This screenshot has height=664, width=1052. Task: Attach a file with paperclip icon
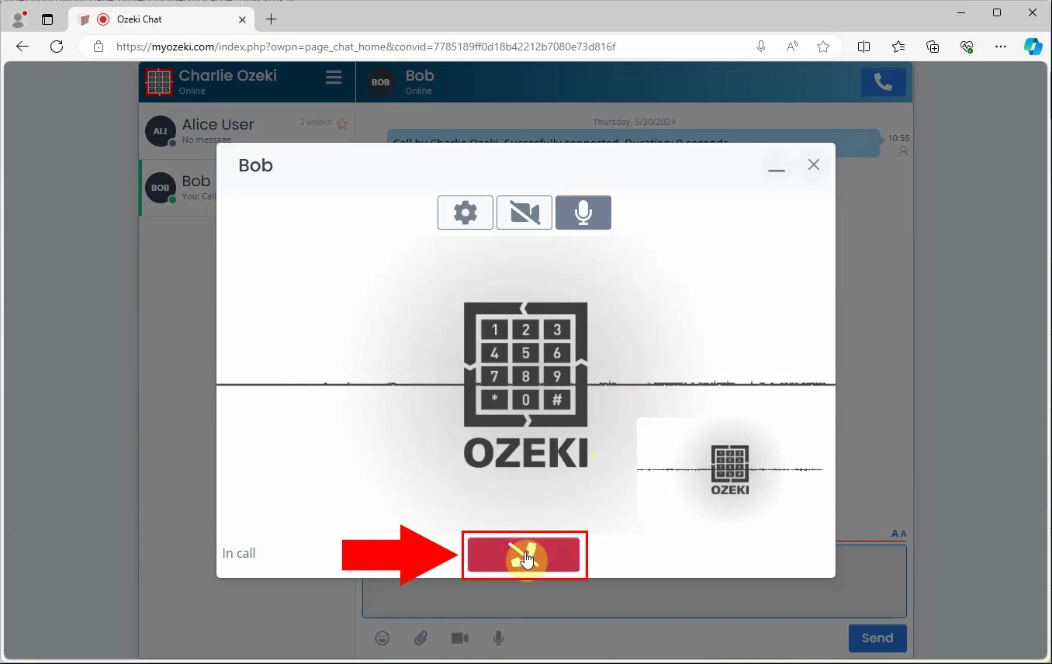click(420, 638)
